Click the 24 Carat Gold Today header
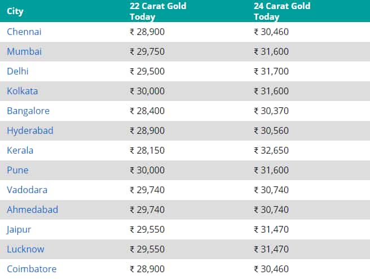 [x=282, y=11]
